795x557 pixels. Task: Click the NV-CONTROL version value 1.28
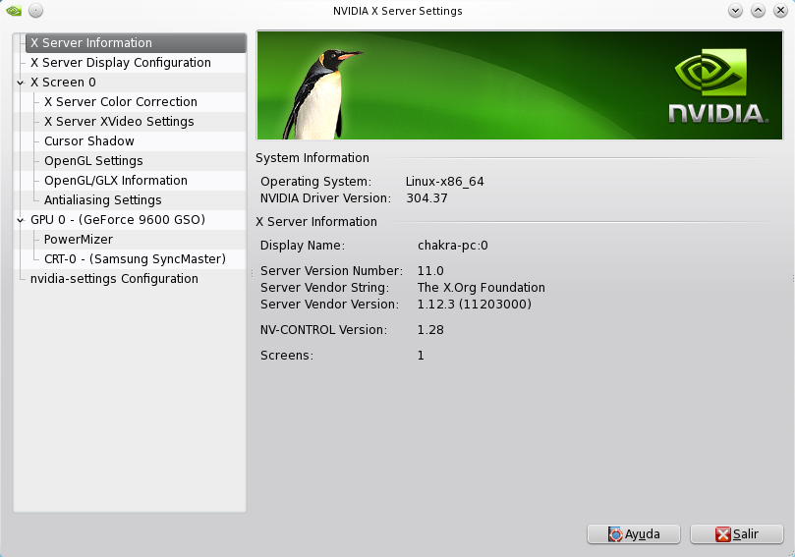coord(430,330)
